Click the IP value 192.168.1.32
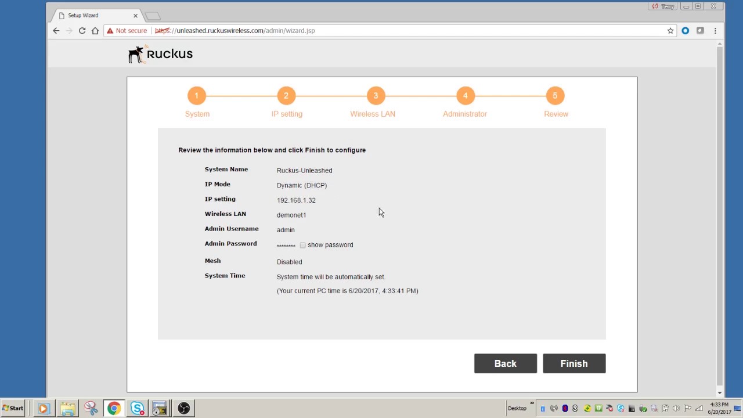Screen dimensions: 743x418 pyautogui.click(x=296, y=200)
